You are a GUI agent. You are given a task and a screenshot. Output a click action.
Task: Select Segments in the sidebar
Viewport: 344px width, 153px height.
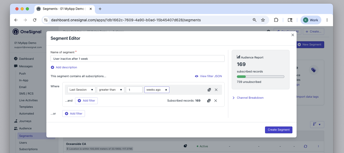[x=36, y=136]
